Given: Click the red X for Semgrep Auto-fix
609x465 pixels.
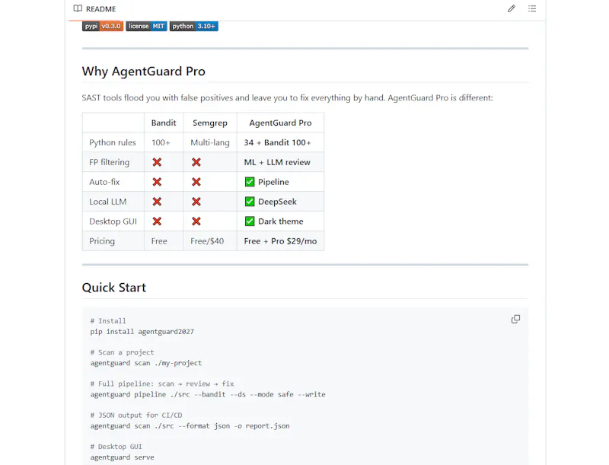Looking at the screenshot, I should (196, 182).
